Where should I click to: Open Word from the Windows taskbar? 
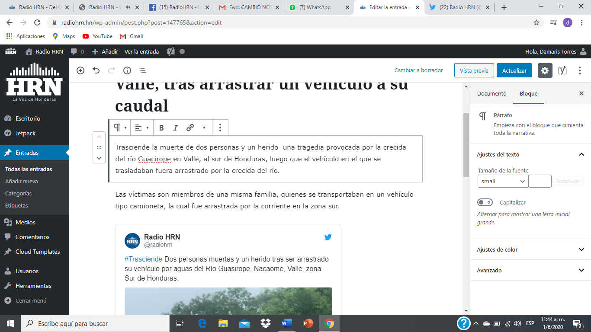(286, 323)
